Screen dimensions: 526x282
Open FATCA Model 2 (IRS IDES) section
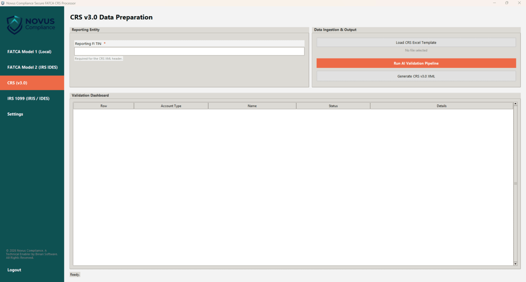[32, 67]
